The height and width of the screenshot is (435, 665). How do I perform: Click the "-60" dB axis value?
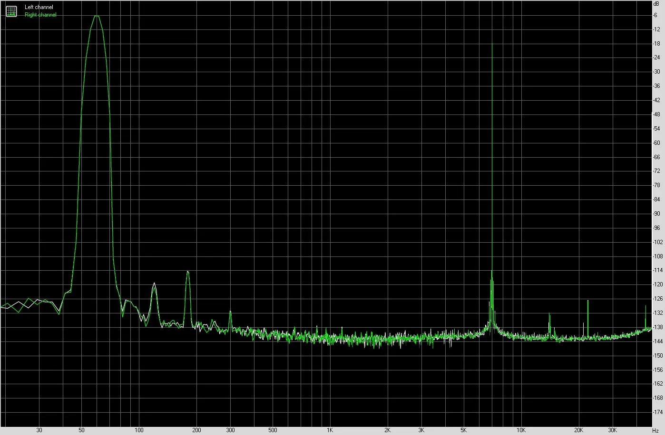coord(657,143)
